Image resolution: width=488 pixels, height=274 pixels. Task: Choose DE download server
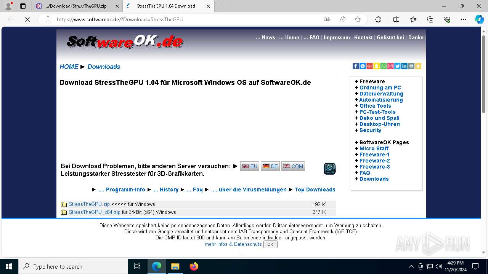(x=270, y=166)
